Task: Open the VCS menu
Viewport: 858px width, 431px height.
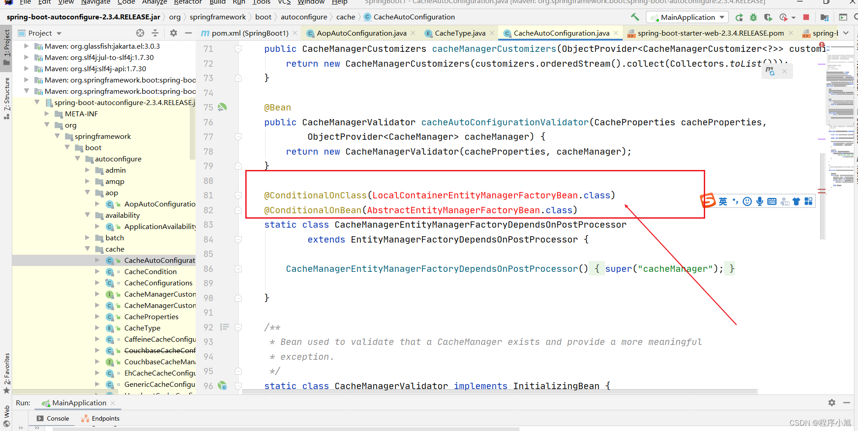Action: 284,2
